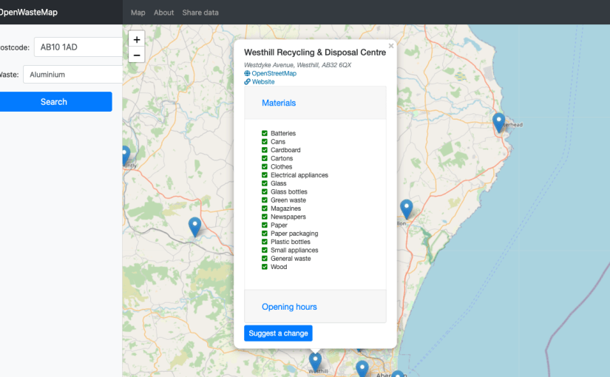The image size is (610, 377).
Task: Click the map marker near Ellon
Action: coord(406,208)
